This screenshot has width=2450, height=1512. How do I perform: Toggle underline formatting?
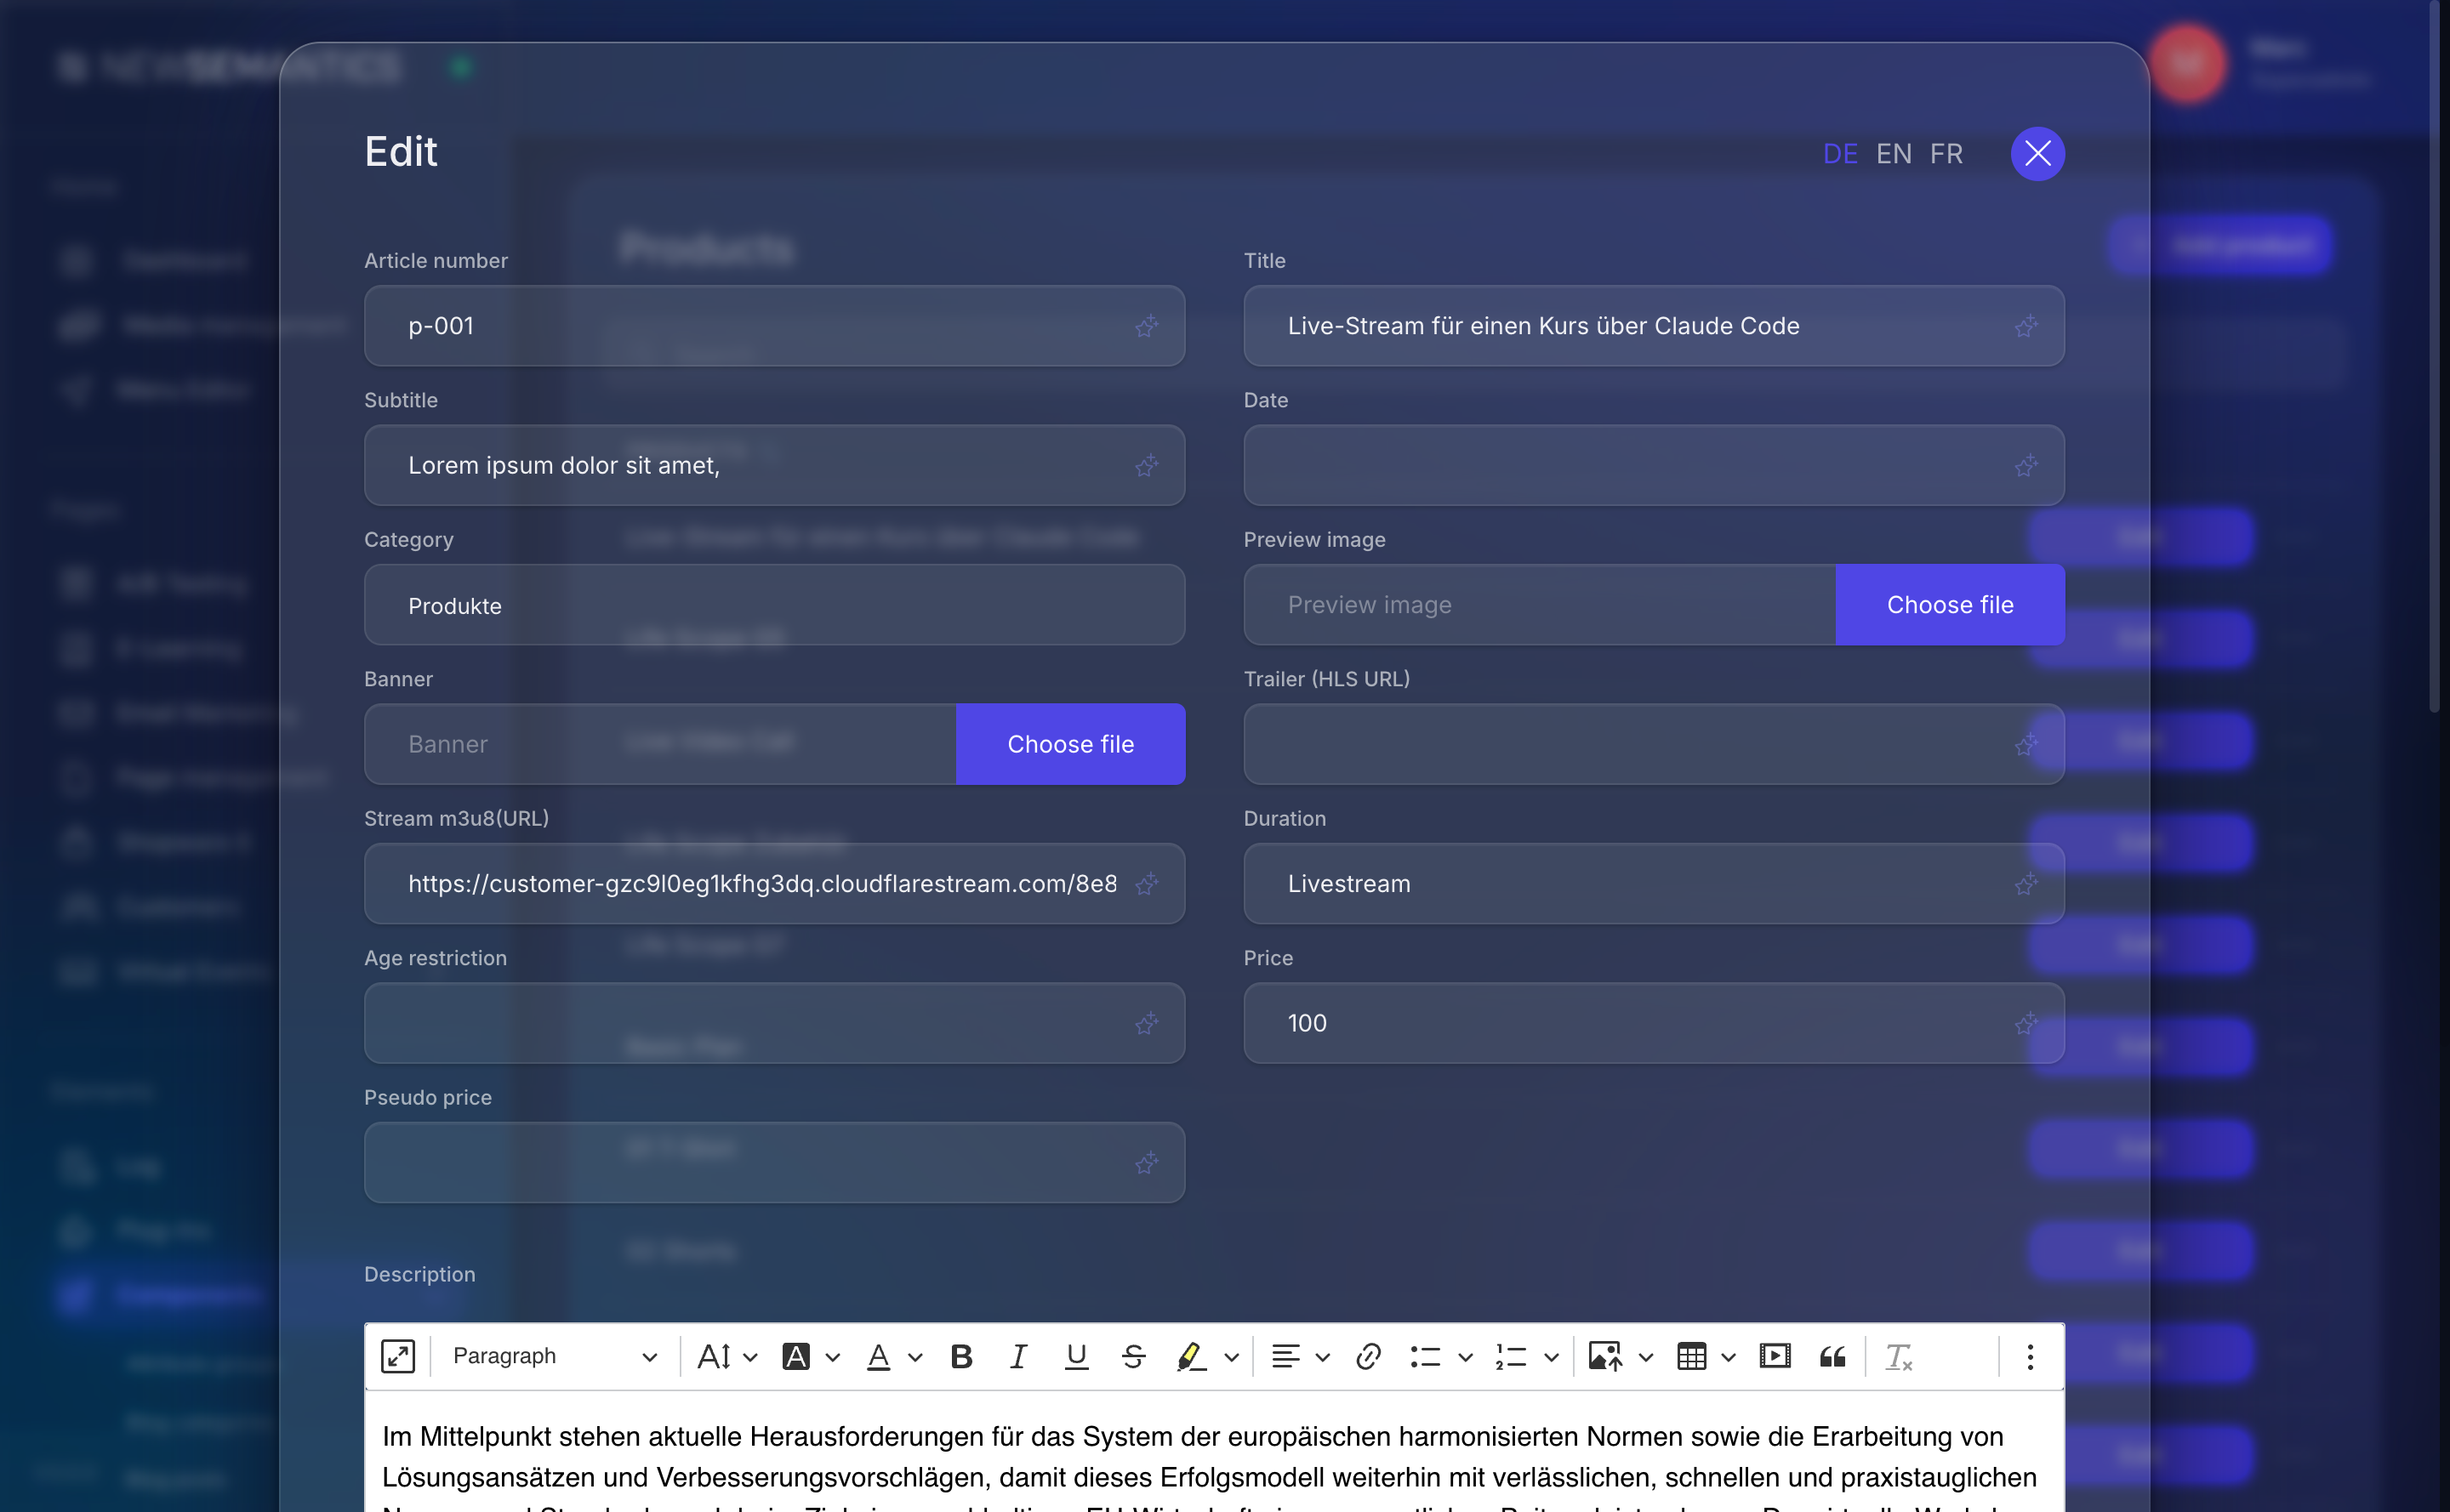pos(1075,1356)
